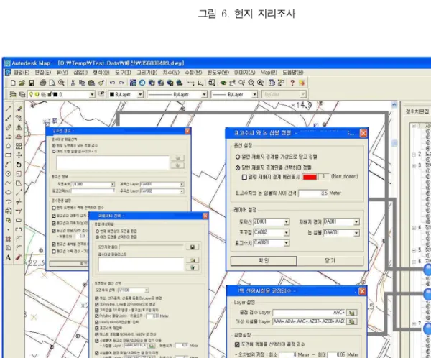Click the Help question mark icon
This screenshot has width=431, height=358.
coord(292,83)
